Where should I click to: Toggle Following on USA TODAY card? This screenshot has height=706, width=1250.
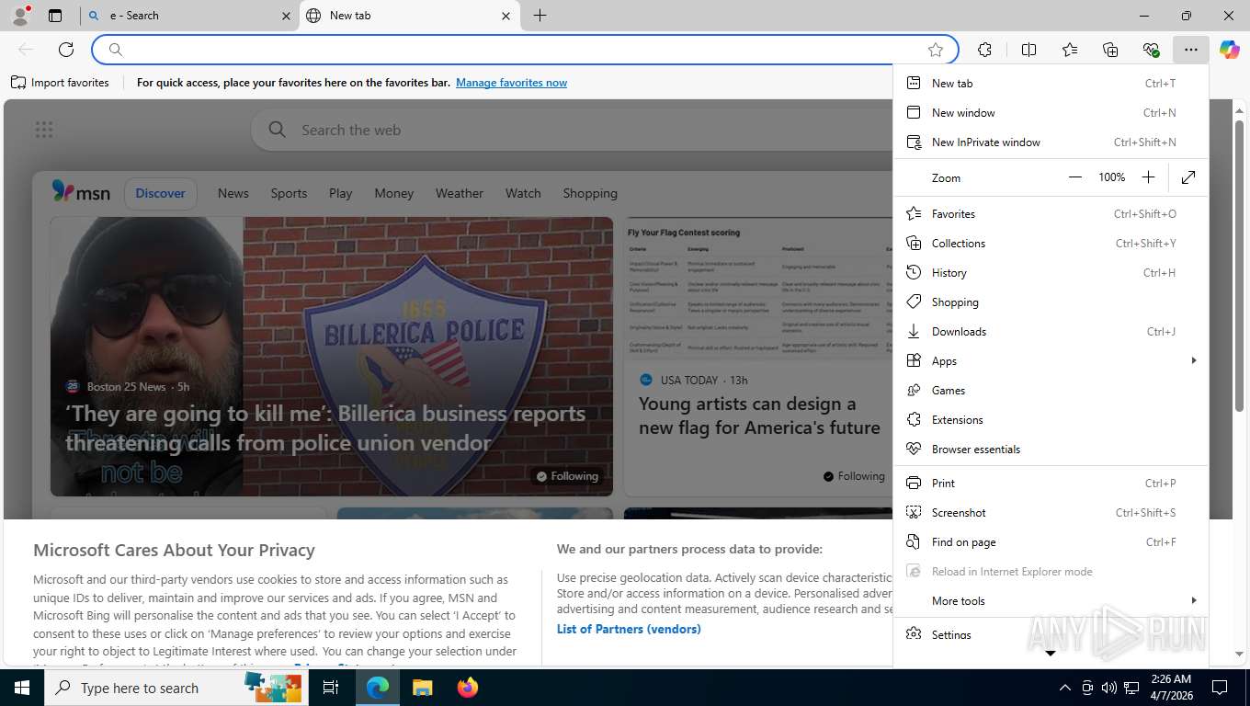[854, 476]
